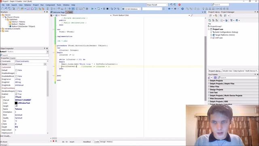The height and width of the screenshot is (146, 259).
Task: Toggle the Font Style set checkbox
Action: [x=16, y=124]
